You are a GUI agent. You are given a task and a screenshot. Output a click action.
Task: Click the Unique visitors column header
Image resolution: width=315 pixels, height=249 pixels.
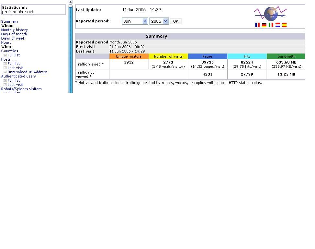129,56
